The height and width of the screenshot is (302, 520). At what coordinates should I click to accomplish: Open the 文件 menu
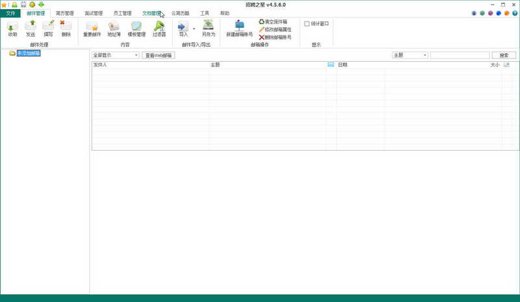pyautogui.click(x=10, y=13)
